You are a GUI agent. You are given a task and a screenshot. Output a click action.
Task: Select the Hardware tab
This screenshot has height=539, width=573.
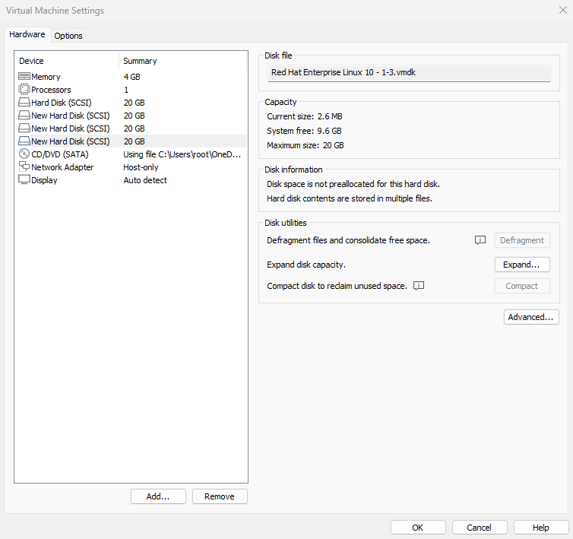(27, 35)
